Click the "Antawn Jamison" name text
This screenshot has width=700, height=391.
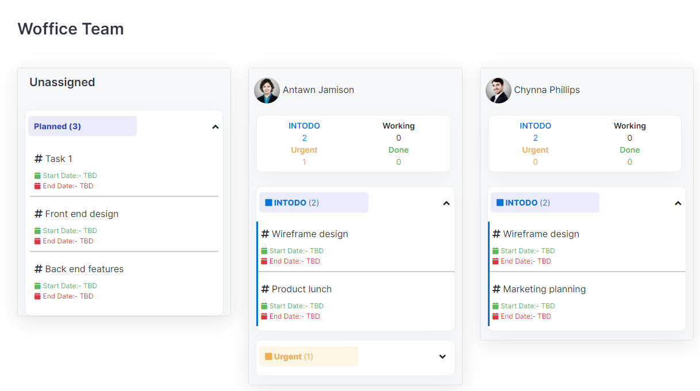[319, 90]
